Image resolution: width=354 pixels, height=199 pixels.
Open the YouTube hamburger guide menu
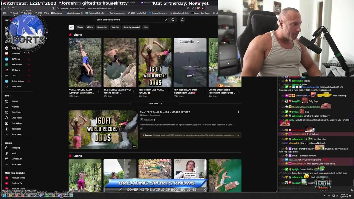click(x=7, y=20)
